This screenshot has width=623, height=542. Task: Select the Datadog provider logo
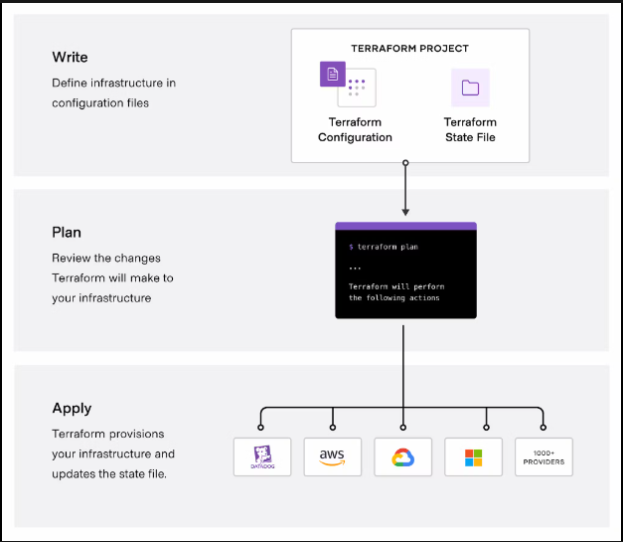(262, 456)
